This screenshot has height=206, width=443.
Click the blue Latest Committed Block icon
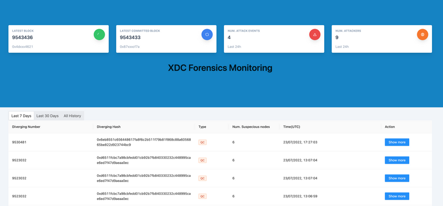[x=207, y=35]
